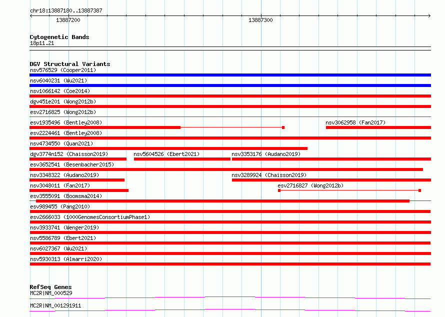Click the MC2R|NM_001291911 gene label
Viewport: 445px width, 317px height.
click(55, 305)
